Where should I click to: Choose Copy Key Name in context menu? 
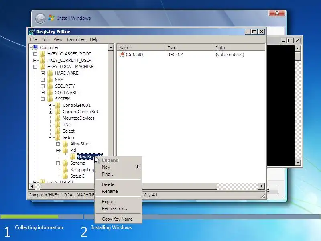[x=118, y=219]
